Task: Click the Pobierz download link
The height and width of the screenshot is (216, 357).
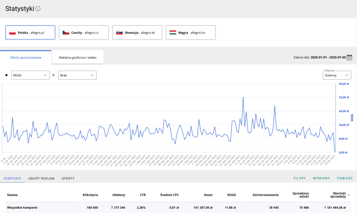Action: click(x=344, y=178)
